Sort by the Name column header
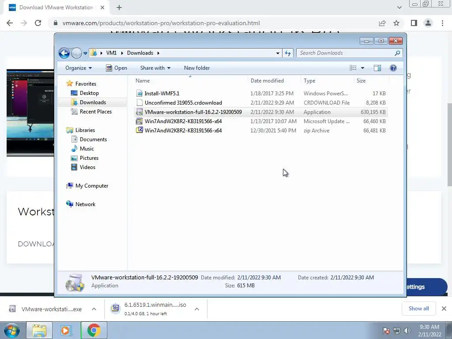Screen dimensions: 452x339 coord(190,81)
